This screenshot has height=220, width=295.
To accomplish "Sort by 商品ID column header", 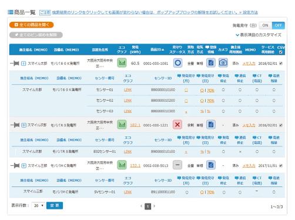I will point(157,49).
